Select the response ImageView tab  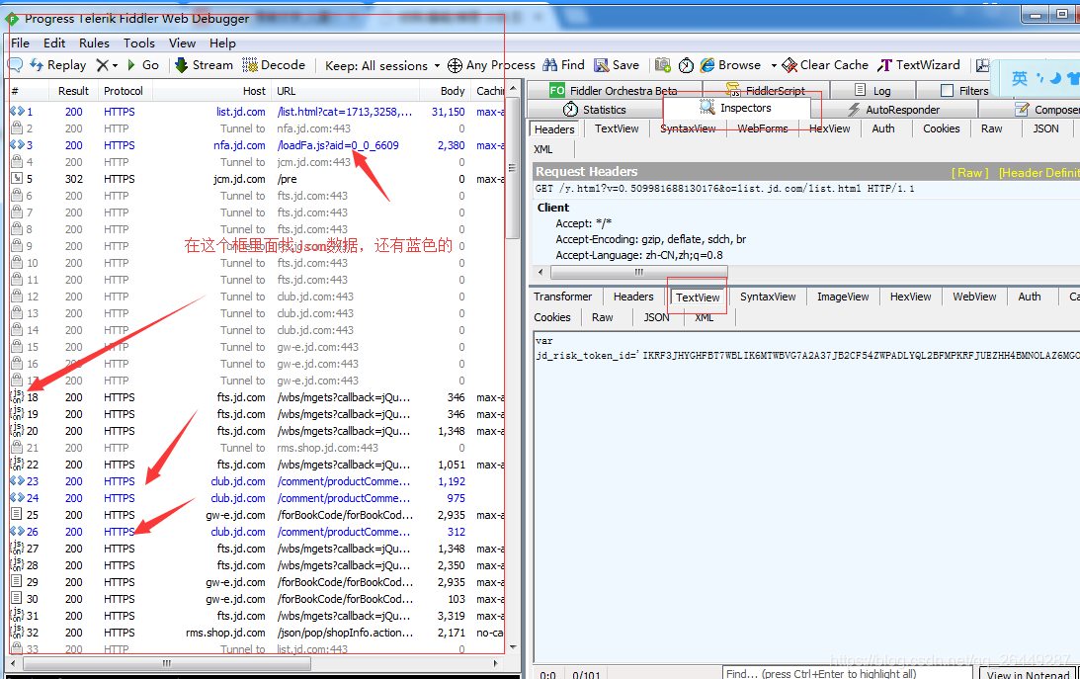(843, 297)
